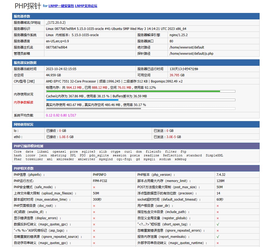Click the green physical memory usage bar
The image size is (265, 247).
(133, 91)
